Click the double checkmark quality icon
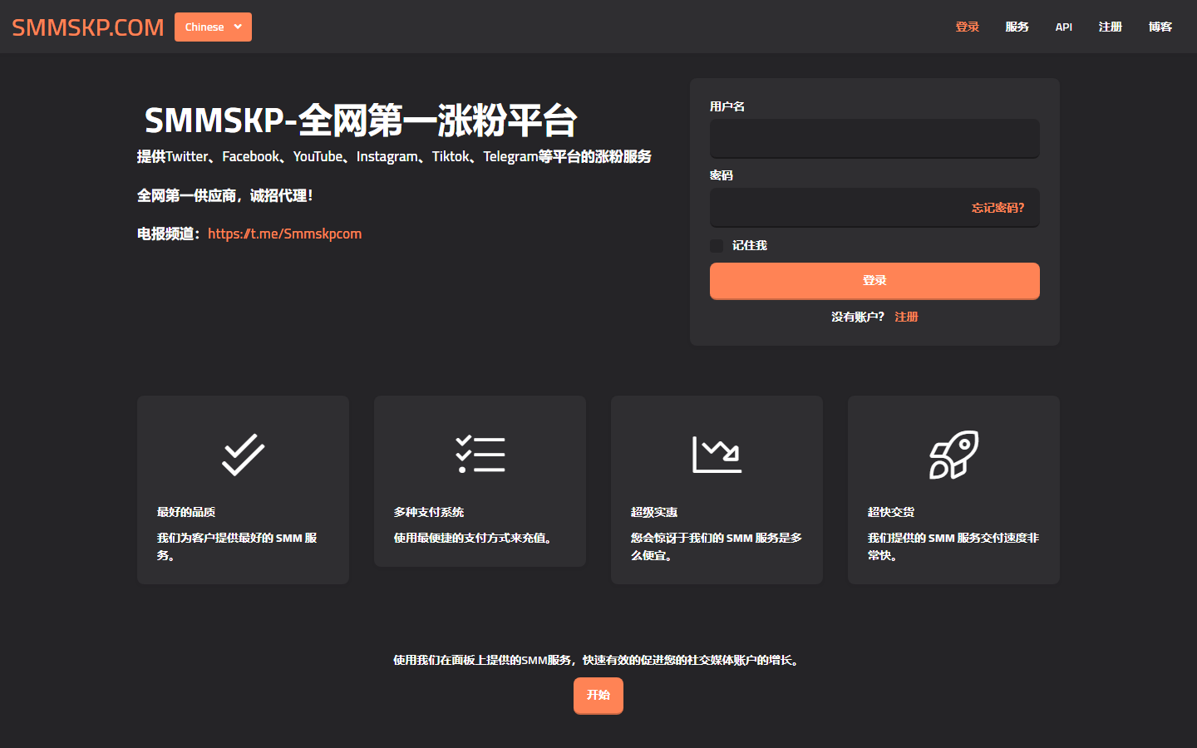Viewport: 1197px width, 748px height. tap(243, 455)
